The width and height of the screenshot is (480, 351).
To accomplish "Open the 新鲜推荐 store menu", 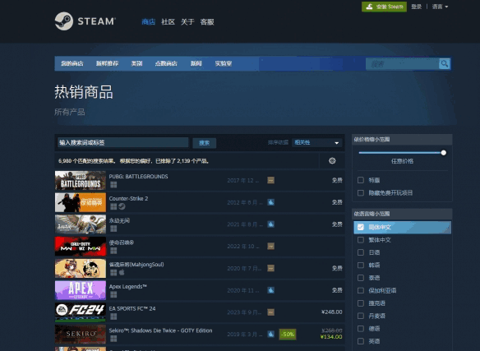I will [x=108, y=63].
